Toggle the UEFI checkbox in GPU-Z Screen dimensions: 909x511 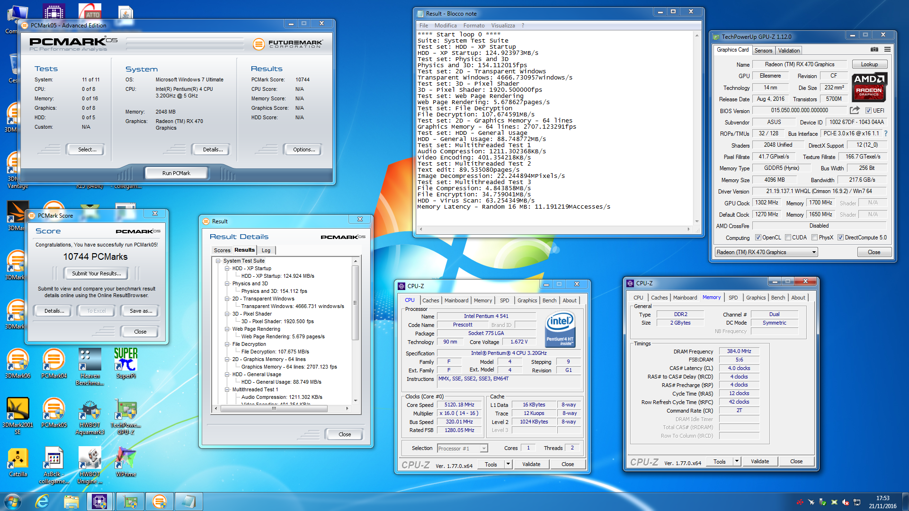click(x=868, y=111)
